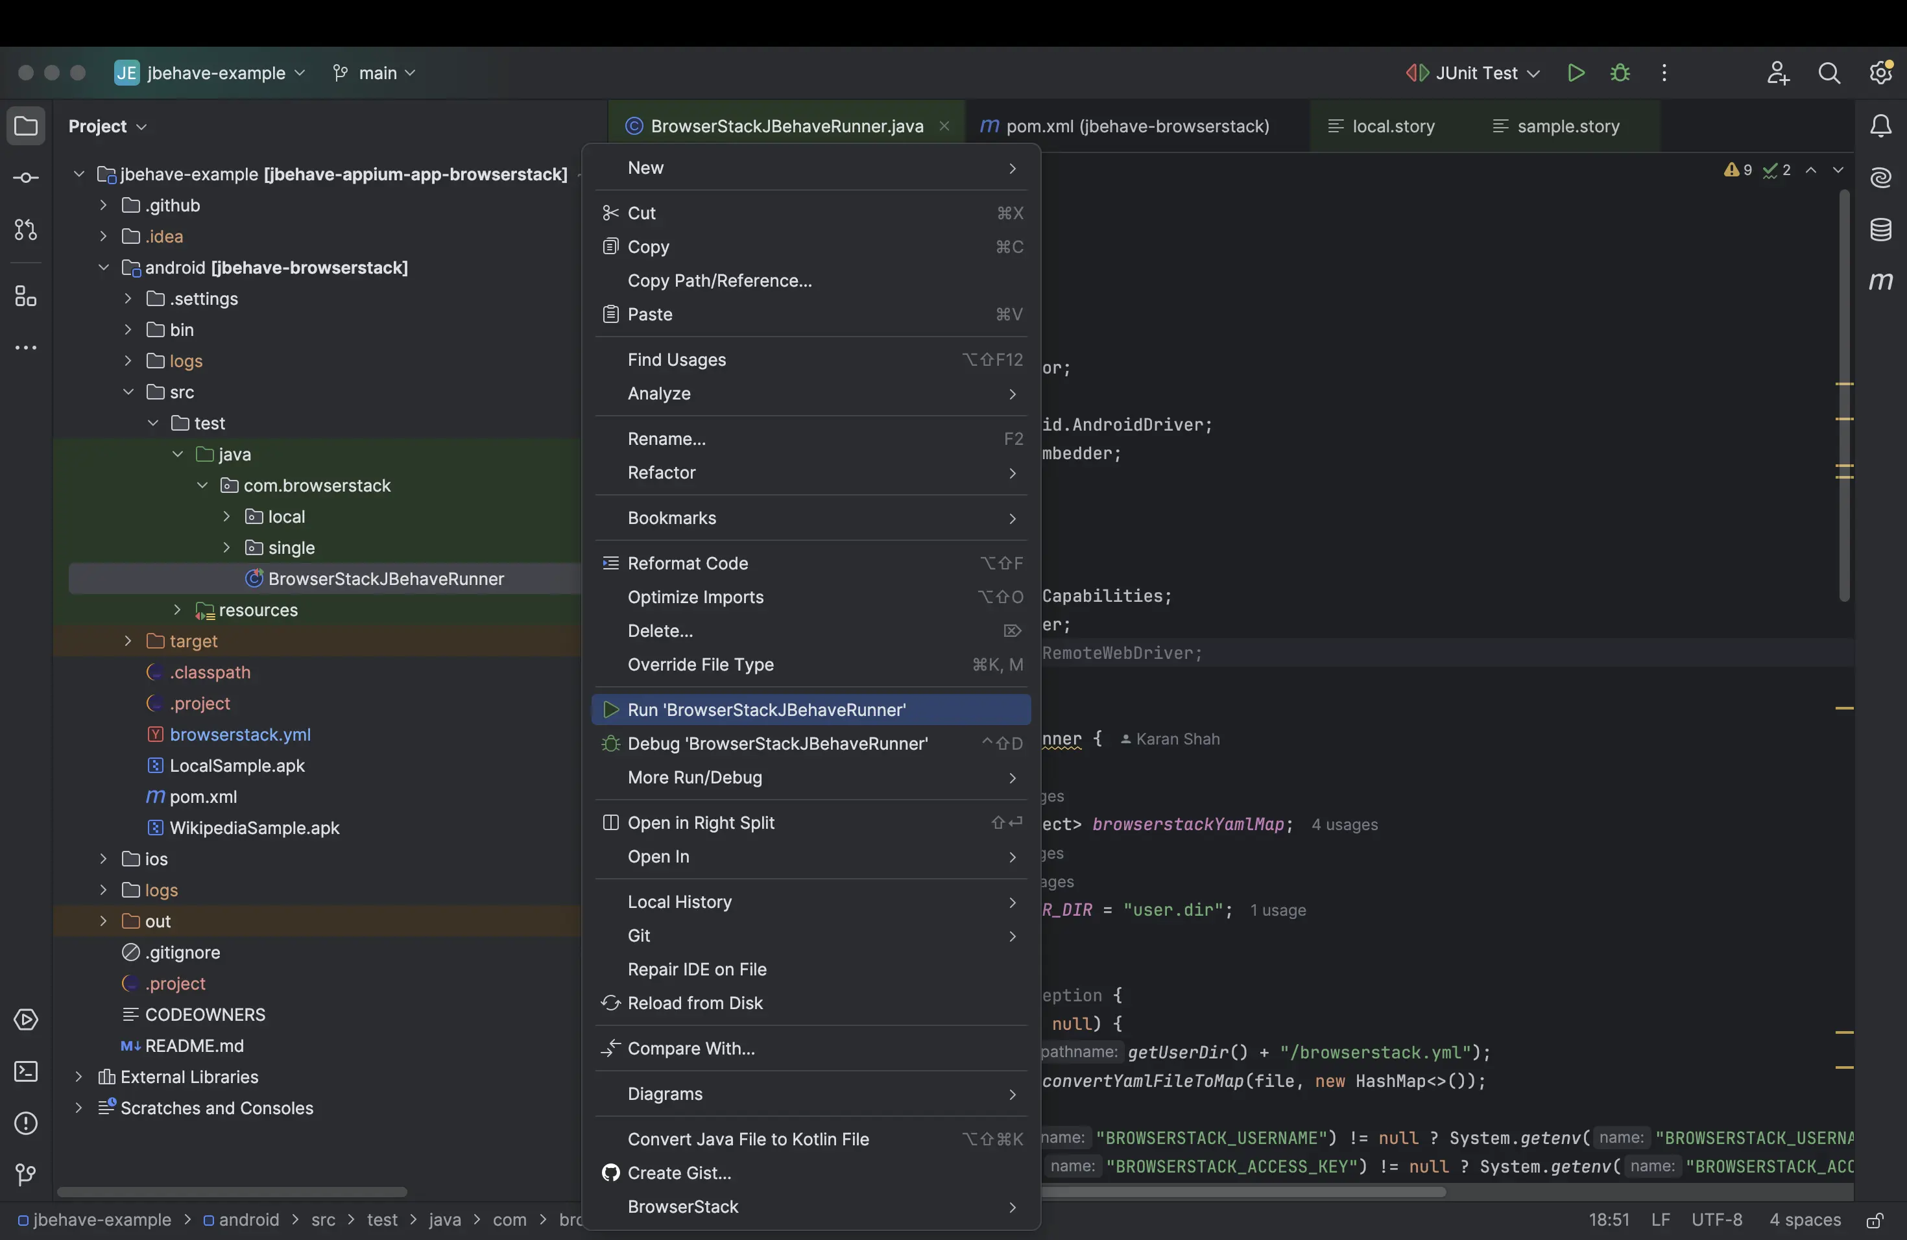The height and width of the screenshot is (1240, 1907).
Task: Toggle read-only lock icon in status bar
Action: (1874, 1221)
